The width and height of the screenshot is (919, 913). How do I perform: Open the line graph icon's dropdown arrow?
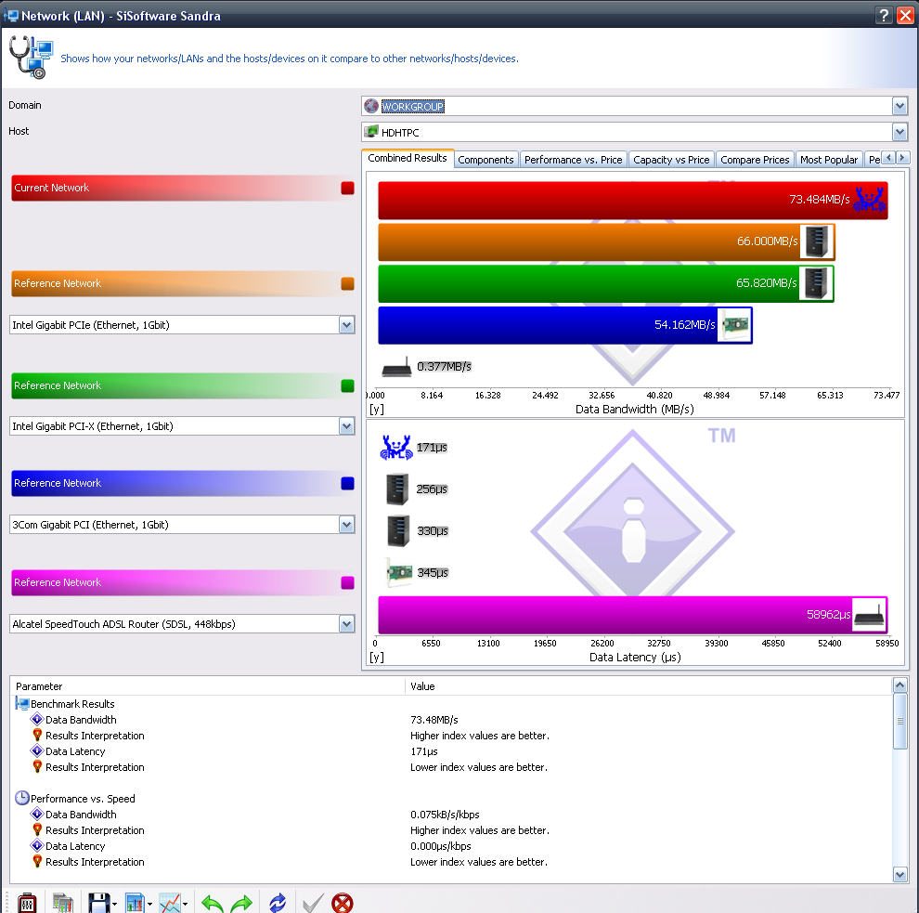tap(186, 904)
